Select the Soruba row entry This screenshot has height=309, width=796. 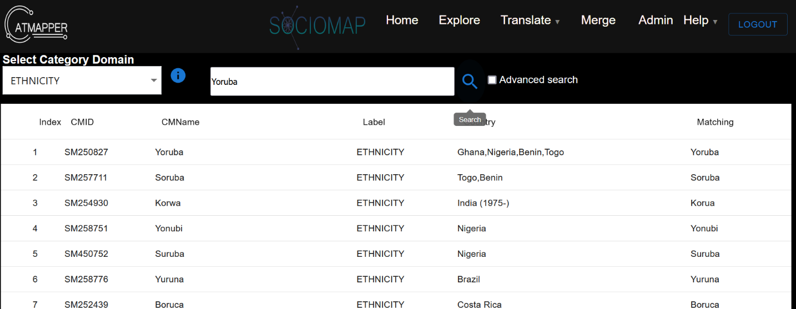169,178
